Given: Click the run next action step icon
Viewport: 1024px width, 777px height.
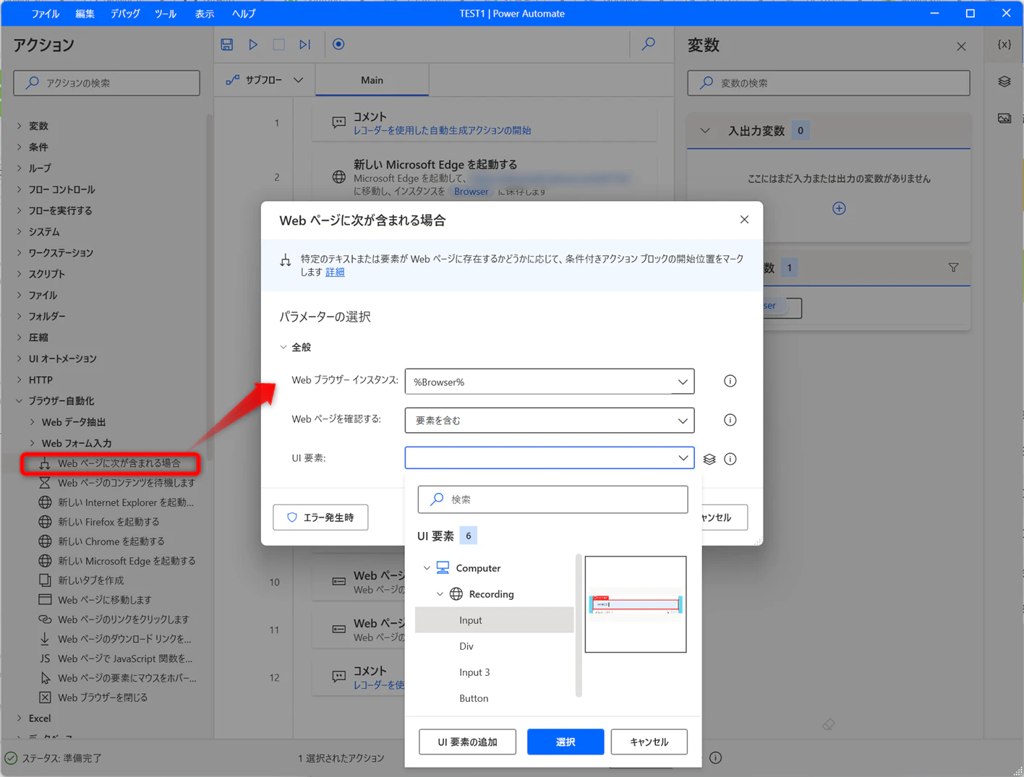Looking at the screenshot, I should coord(305,45).
